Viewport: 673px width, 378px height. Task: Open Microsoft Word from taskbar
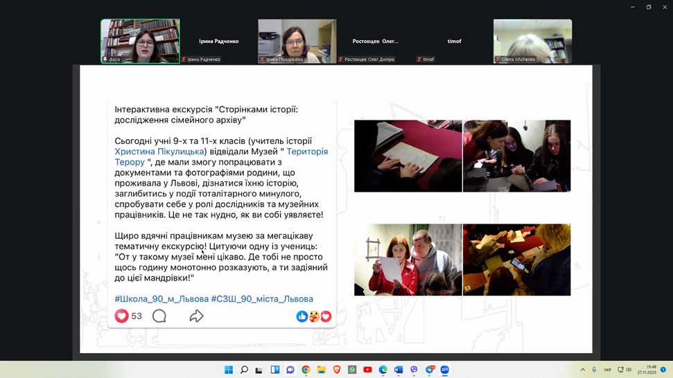(399, 370)
